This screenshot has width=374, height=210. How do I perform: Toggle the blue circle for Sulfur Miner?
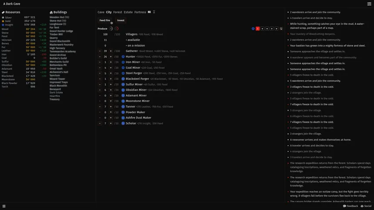[123, 84]
